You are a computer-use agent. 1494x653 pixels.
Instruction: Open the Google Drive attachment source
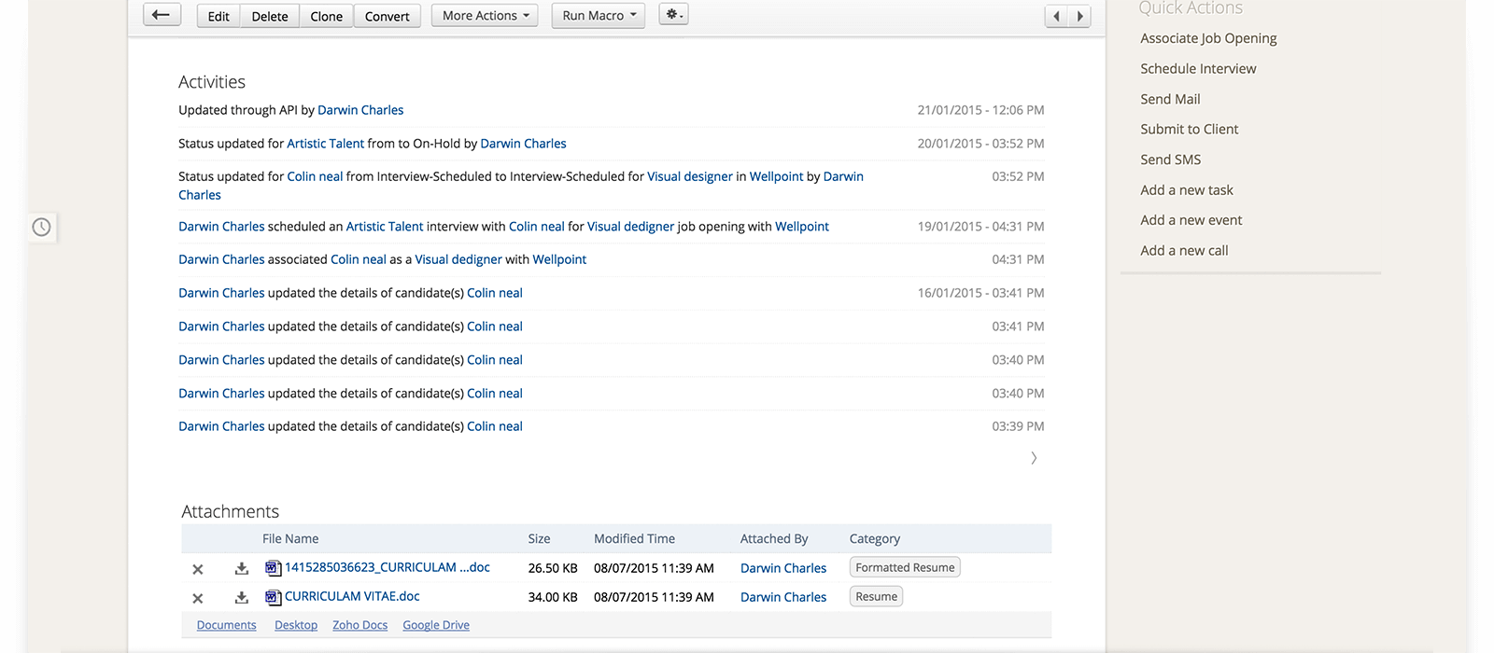(436, 625)
